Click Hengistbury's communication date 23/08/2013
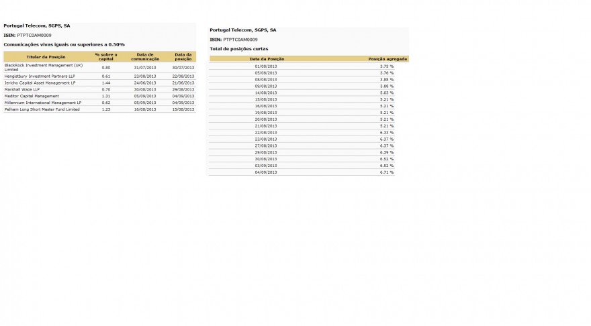Viewport: 591px width, 326px height. pyautogui.click(x=145, y=76)
